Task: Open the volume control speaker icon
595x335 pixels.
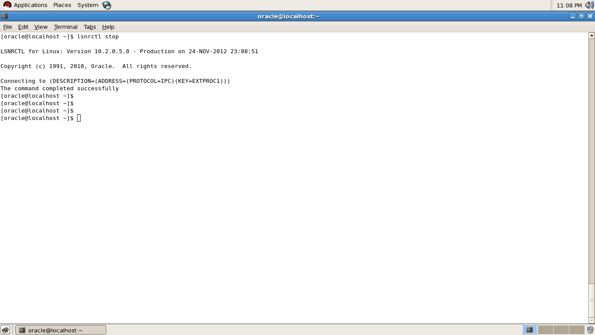Action: tap(589, 5)
